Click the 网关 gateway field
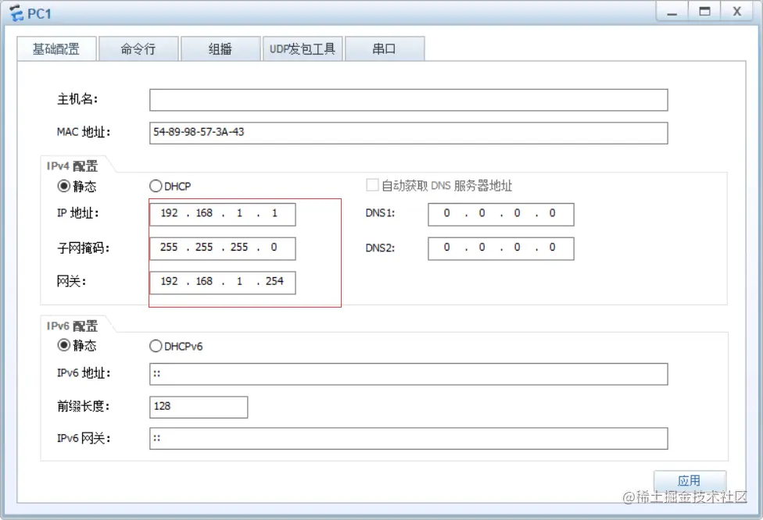The height and width of the screenshot is (520, 763). click(222, 282)
